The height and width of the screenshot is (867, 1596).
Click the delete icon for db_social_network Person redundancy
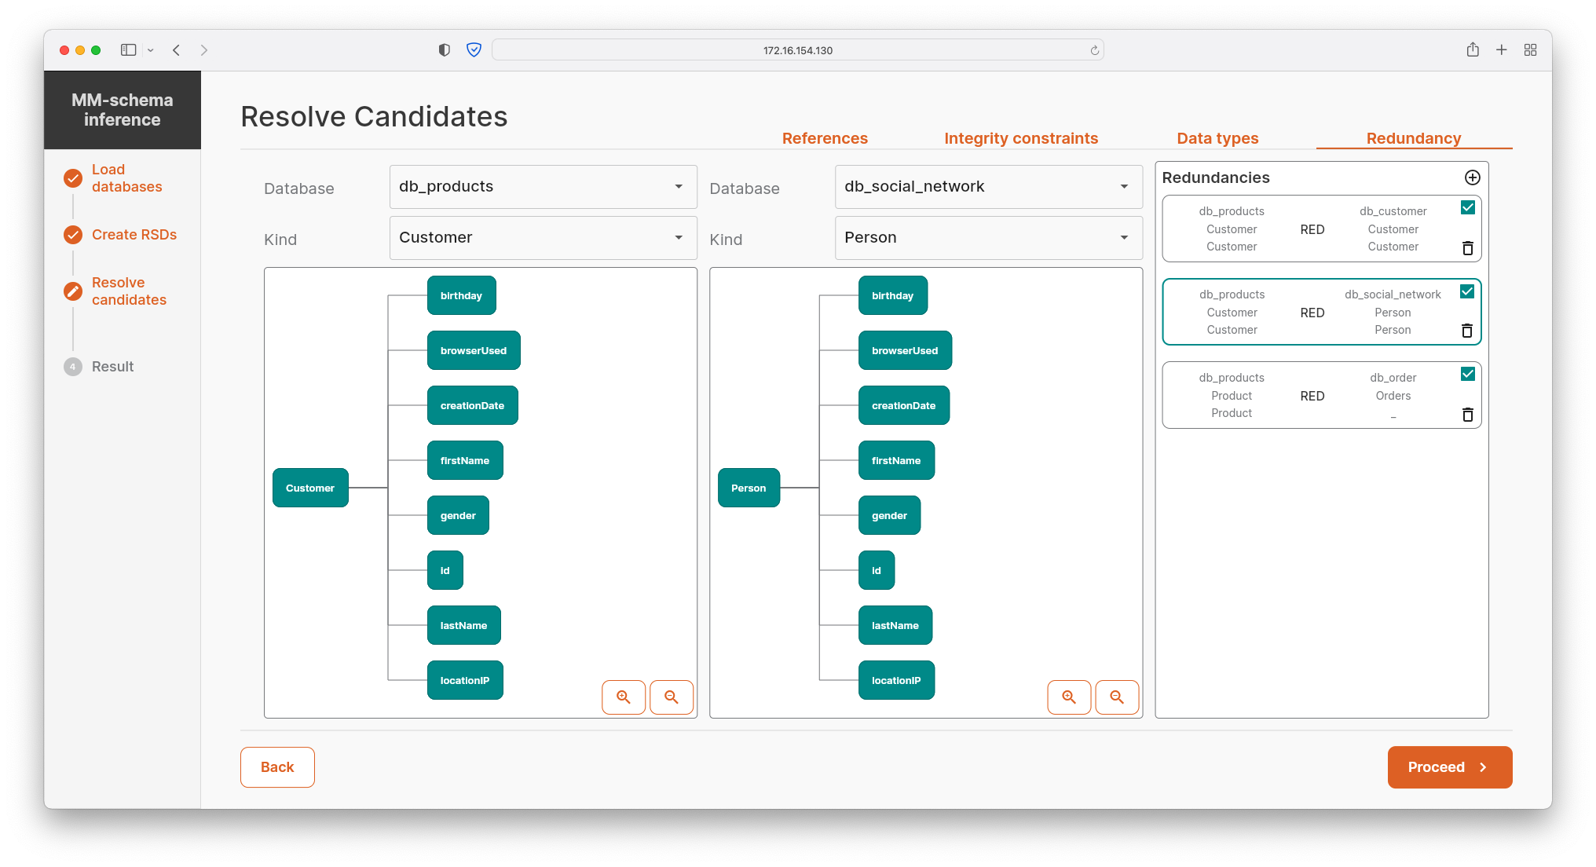pos(1467,330)
